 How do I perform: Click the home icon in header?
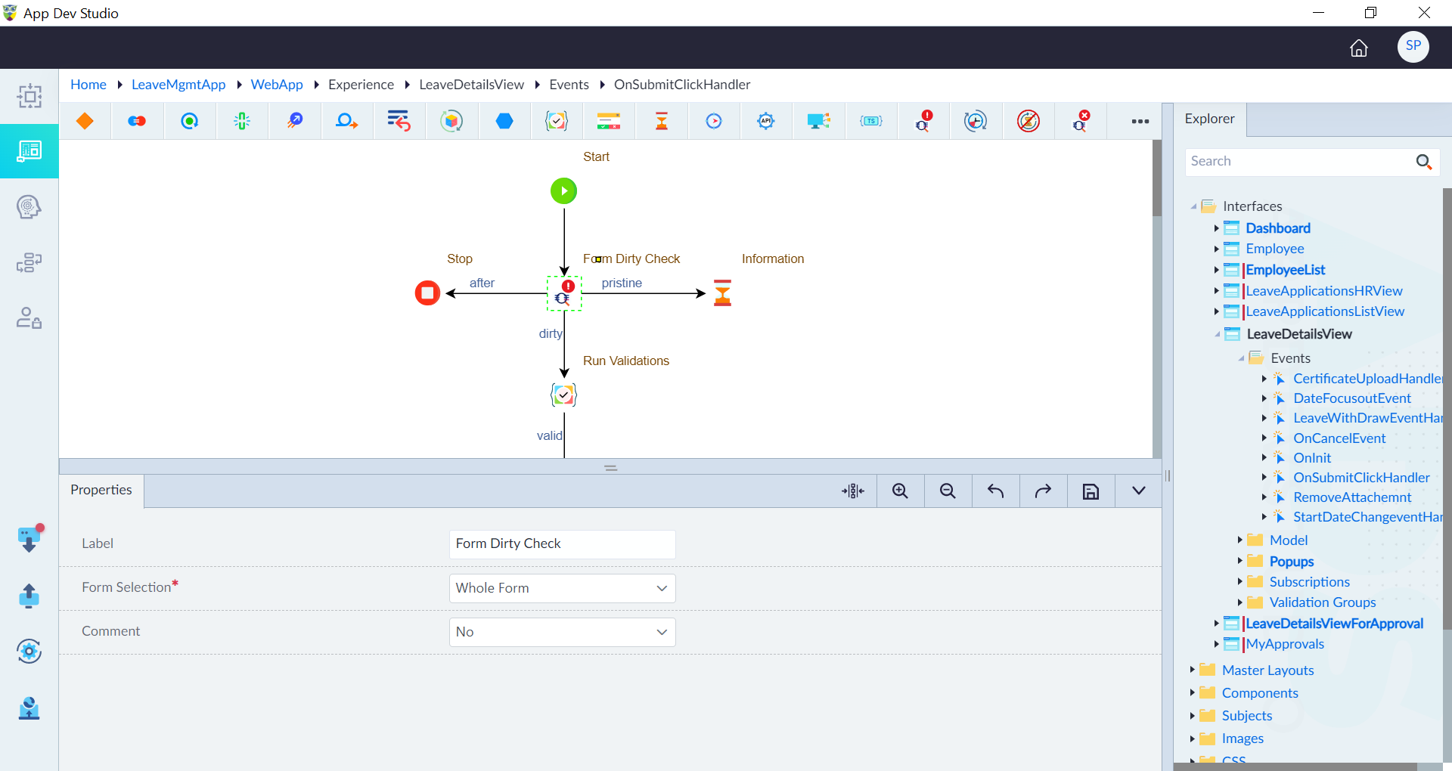(x=1359, y=48)
